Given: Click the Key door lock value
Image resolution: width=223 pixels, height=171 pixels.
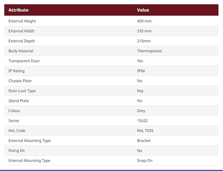Looking at the screenshot, I should point(140,91).
